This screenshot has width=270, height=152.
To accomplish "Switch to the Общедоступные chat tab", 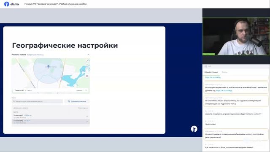I will tap(211, 72).
